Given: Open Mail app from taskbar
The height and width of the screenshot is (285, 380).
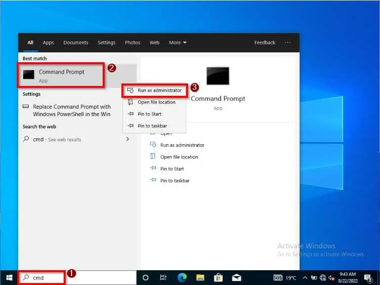Looking at the screenshot, I should click(x=236, y=278).
